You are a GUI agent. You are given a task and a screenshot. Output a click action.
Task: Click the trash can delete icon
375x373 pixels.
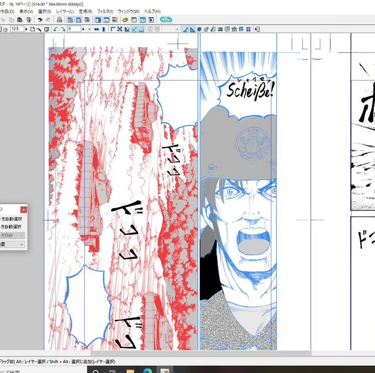(x=29, y=20)
